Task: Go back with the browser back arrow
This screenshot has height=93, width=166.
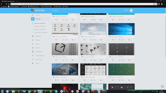Action: coord(2,4)
